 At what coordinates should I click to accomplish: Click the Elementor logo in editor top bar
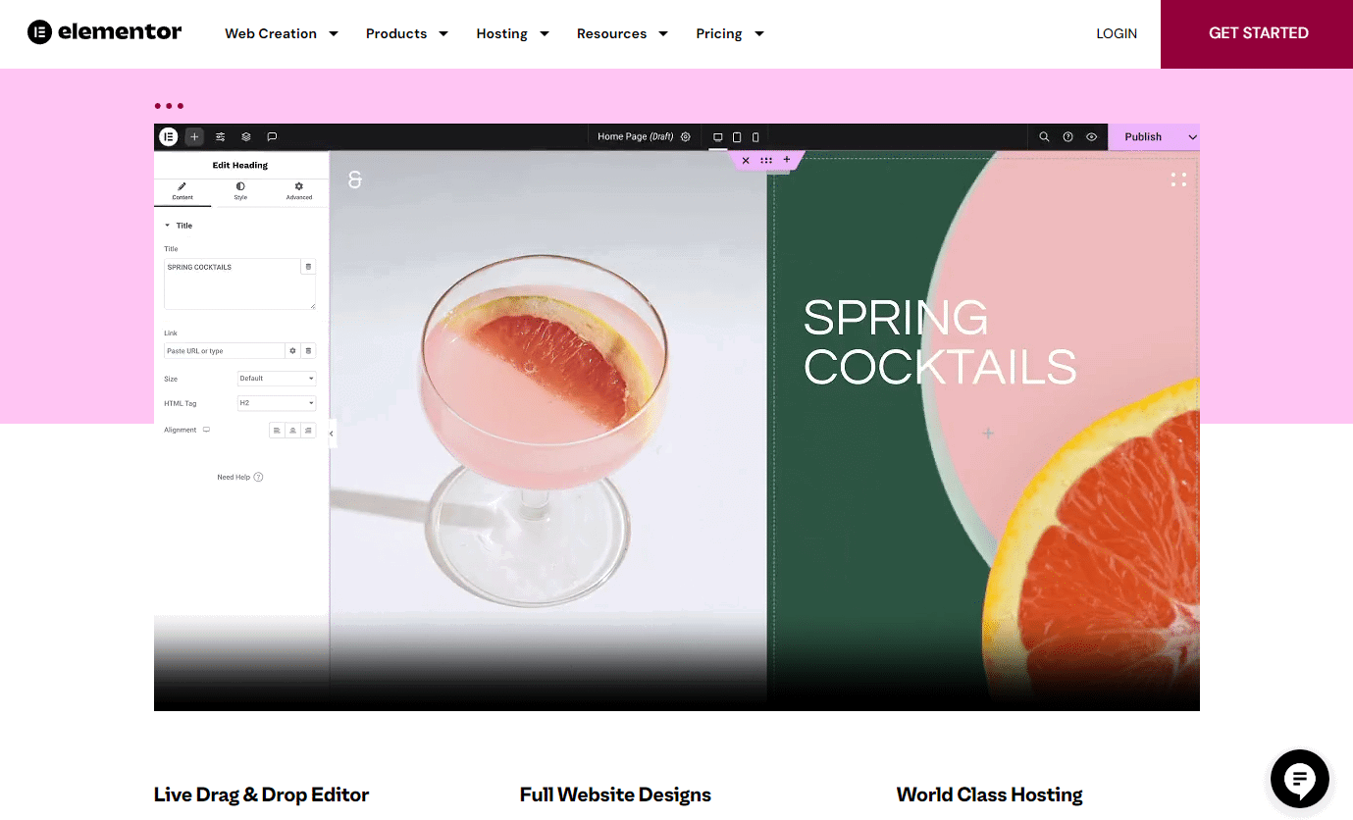tap(169, 136)
